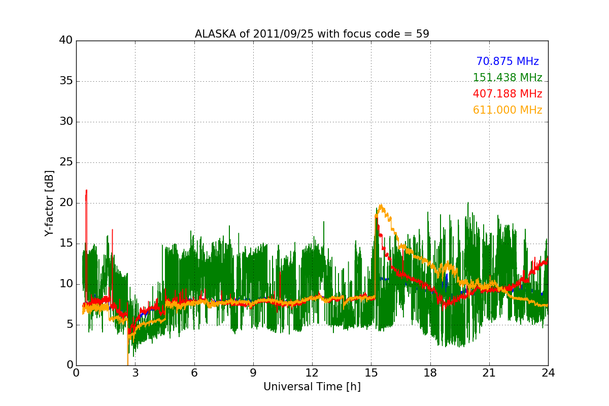Click the orange 611 MHz peak near 15.5 h
Screen dimensions: 609x406
click(x=381, y=207)
